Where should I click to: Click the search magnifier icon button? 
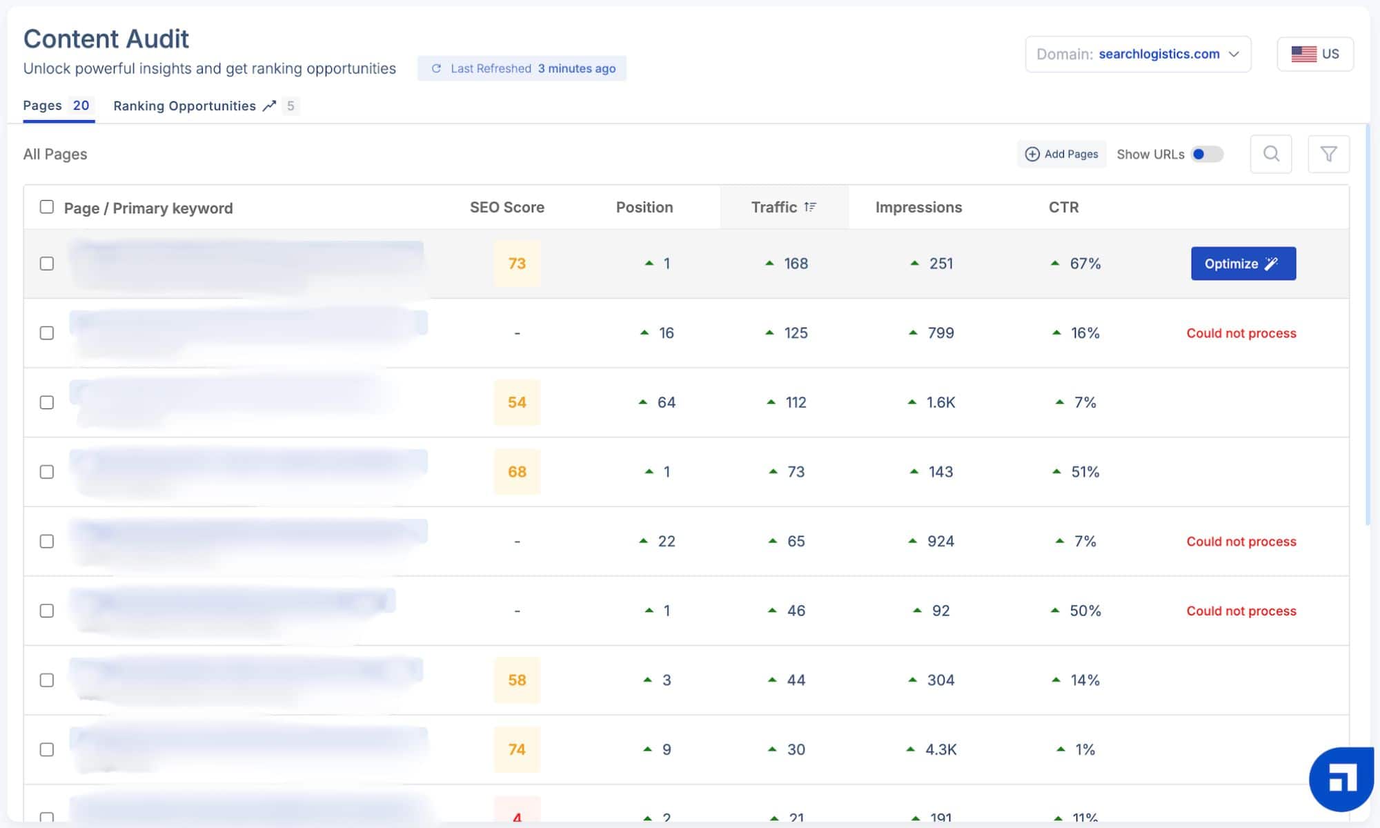click(x=1271, y=154)
